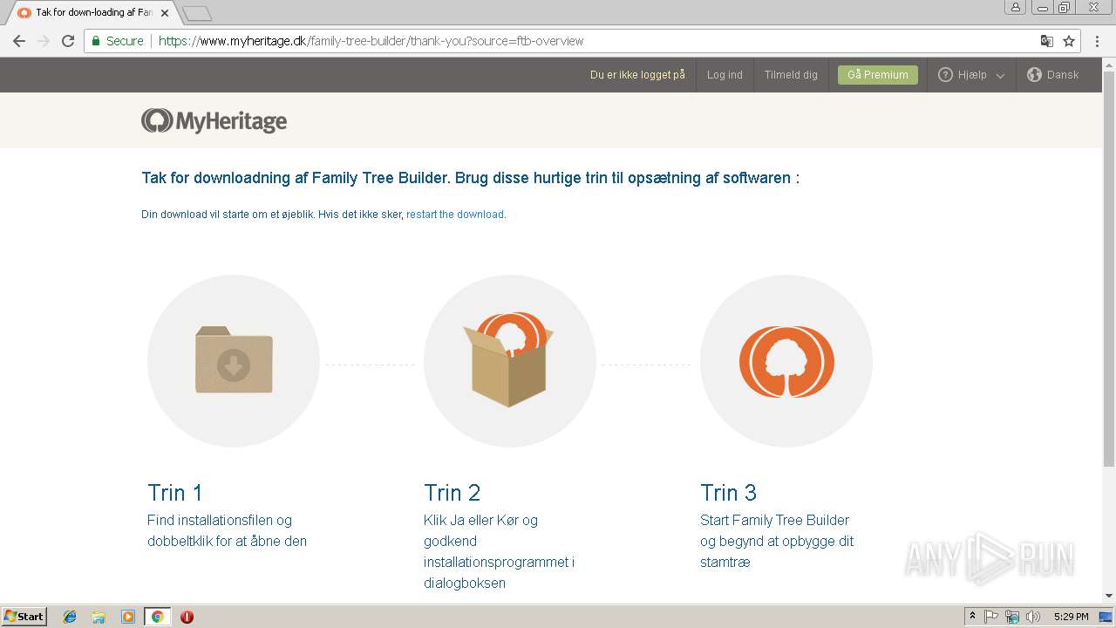Click the network tray icon
This screenshot has width=1116, height=628.
tap(1012, 617)
